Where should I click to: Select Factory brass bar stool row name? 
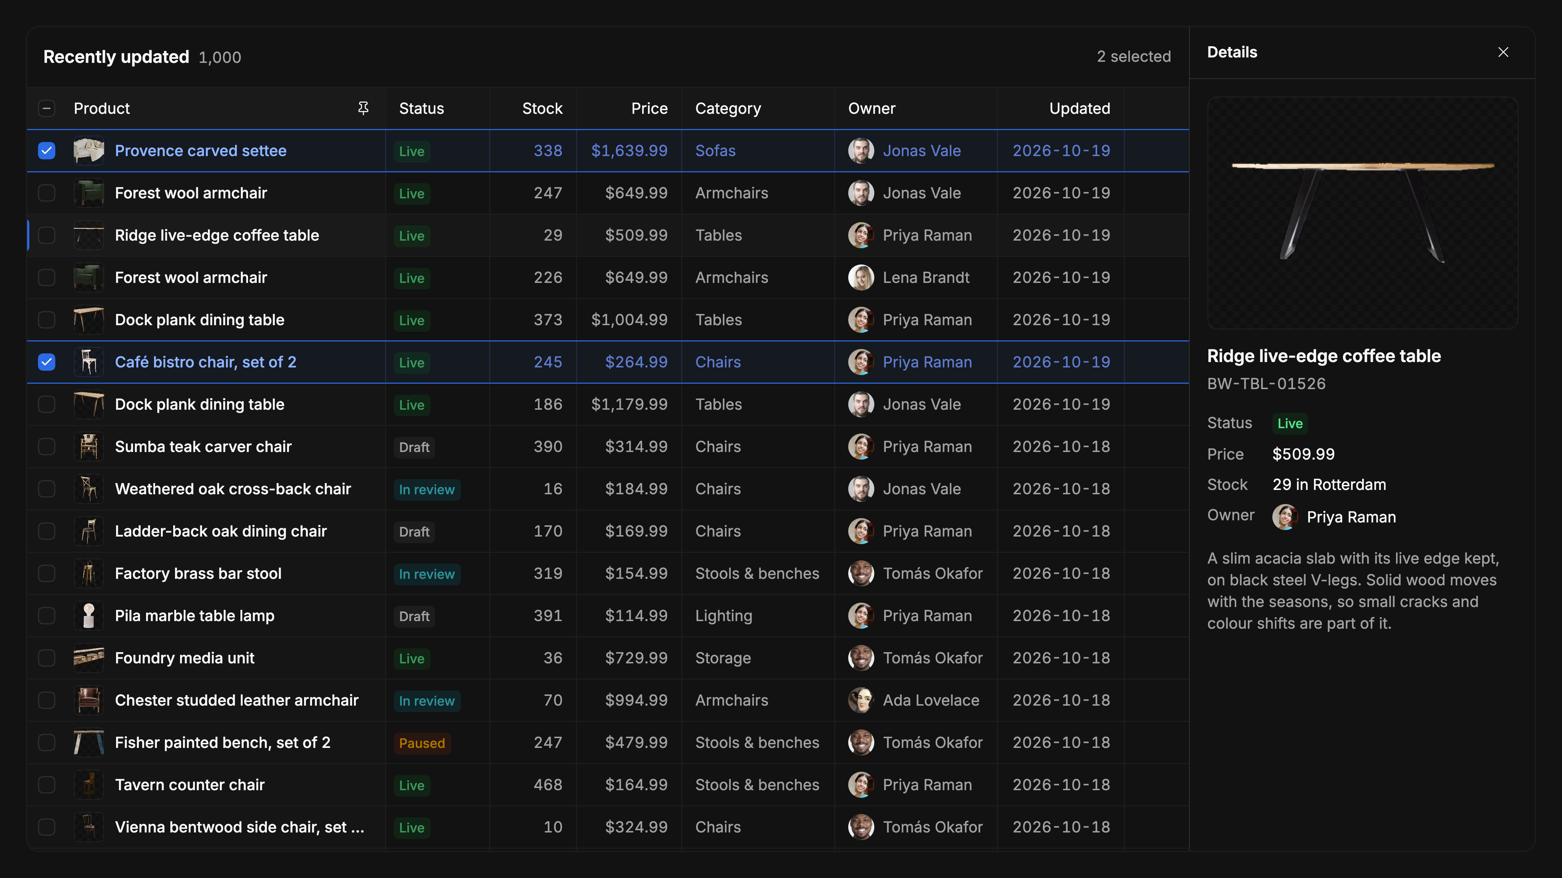click(x=198, y=574)
